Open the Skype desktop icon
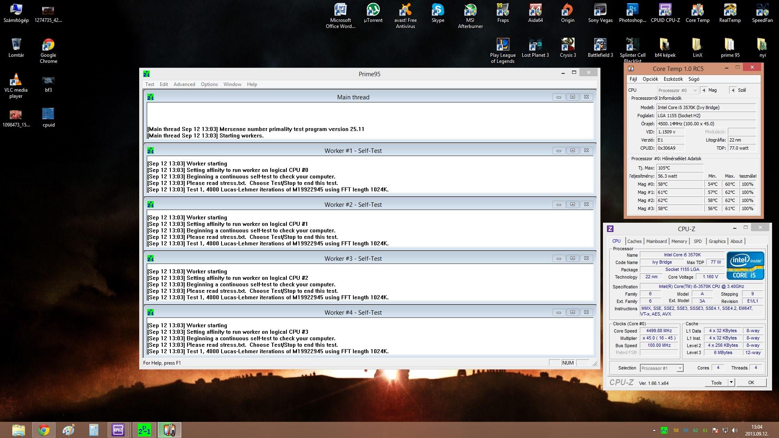This screenshot has width=779, height=438. point(438,13)
